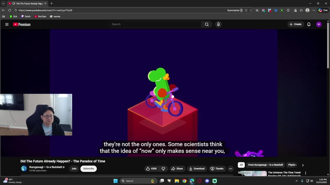Screen dimensions: 330x185
Task: Open browser settings and more menu
Action: (313, 10)
